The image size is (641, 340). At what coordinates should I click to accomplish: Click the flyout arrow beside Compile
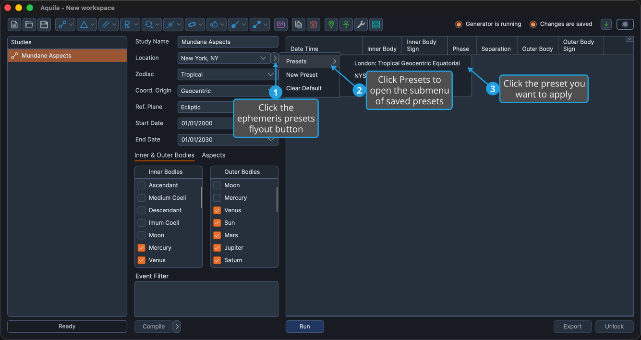[177, 327]
